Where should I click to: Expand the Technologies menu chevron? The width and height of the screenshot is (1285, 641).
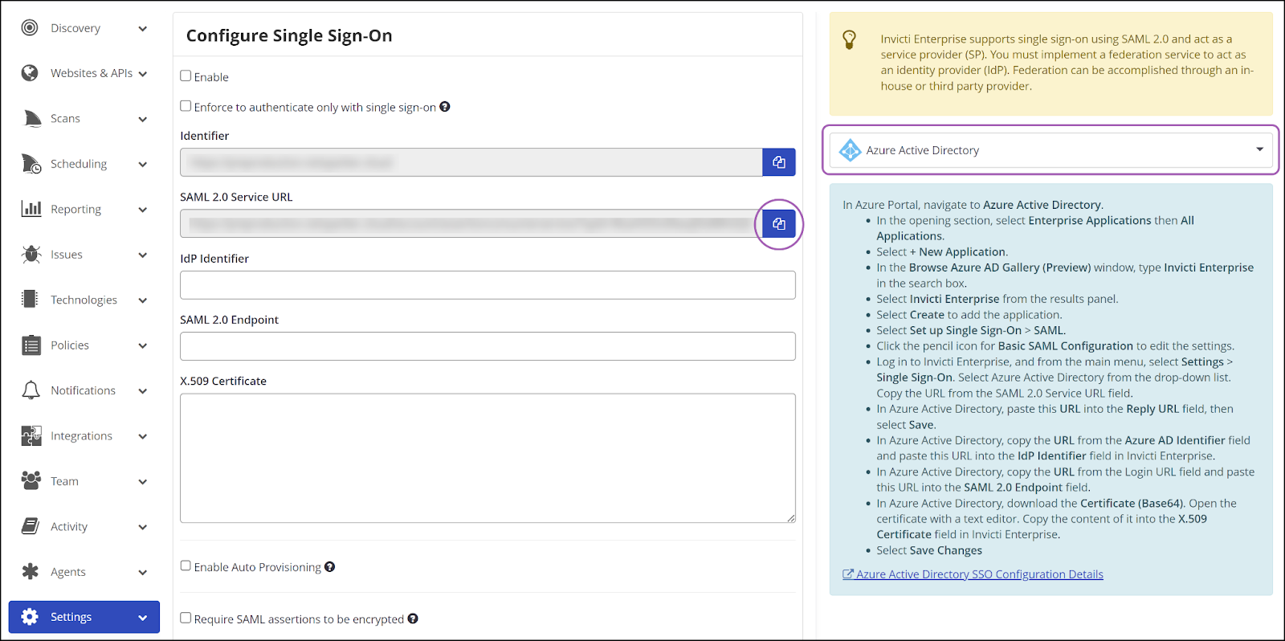143,300
